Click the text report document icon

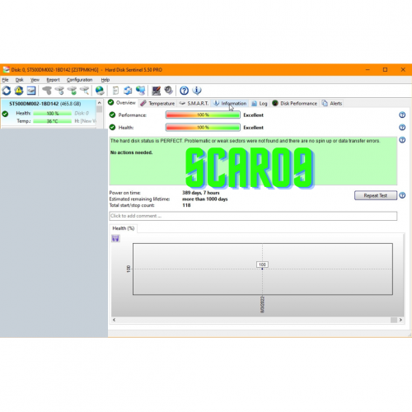(115, 91)
